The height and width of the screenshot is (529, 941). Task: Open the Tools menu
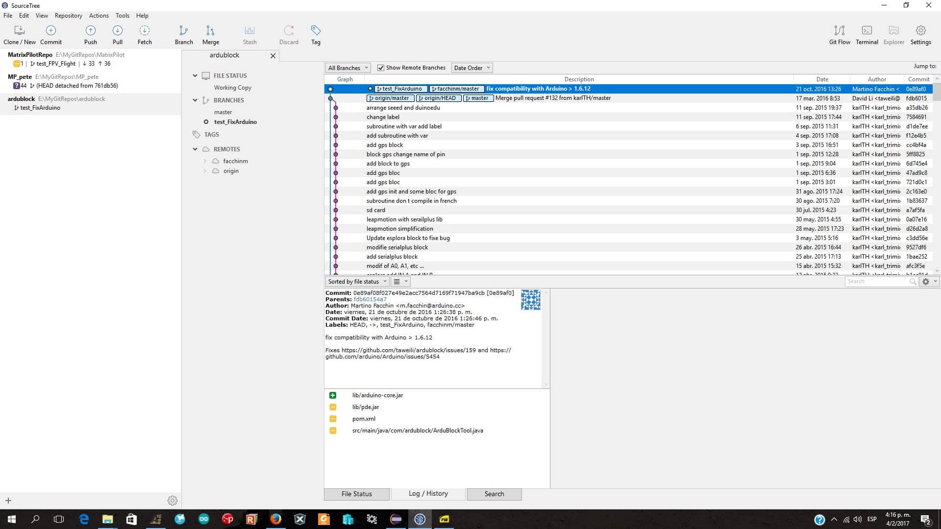pos(123,16)
